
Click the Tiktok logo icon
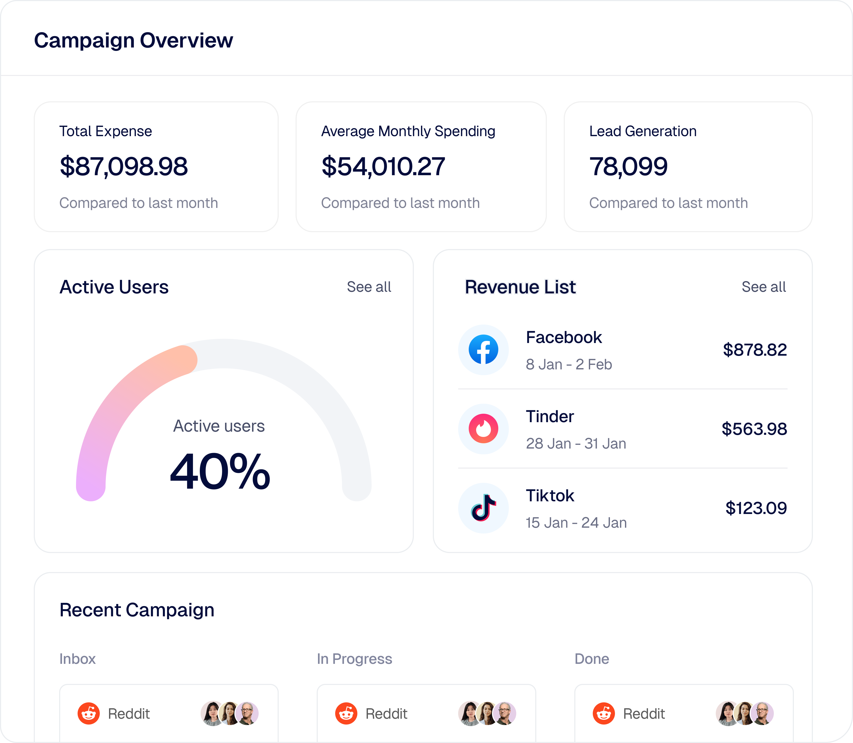point(483,508)
